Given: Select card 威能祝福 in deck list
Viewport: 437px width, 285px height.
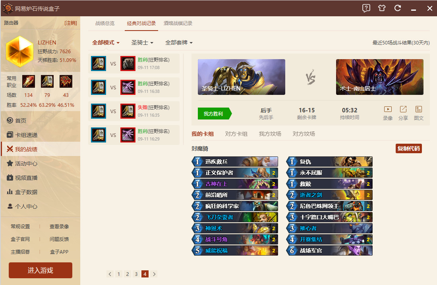Looking at the screenshot, I should pos(235,250).
